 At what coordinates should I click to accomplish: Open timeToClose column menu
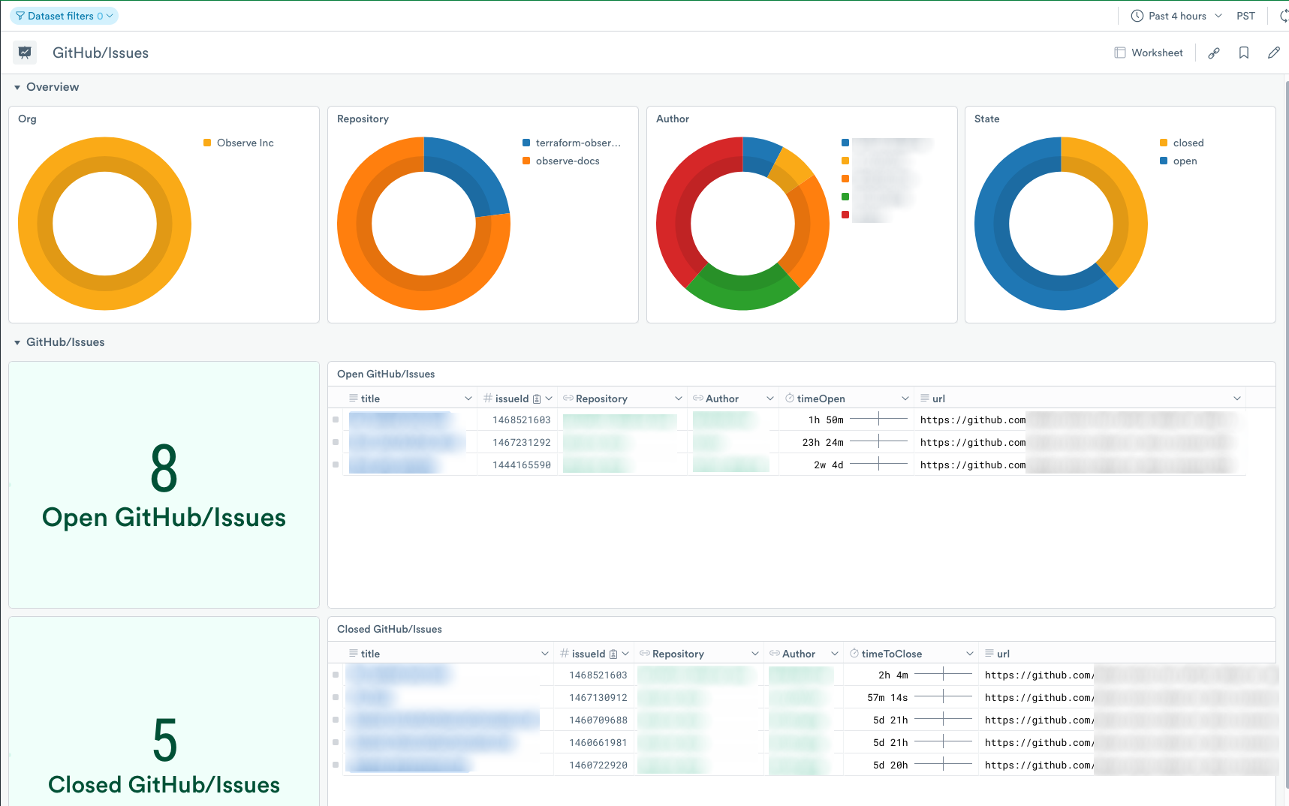970,654
